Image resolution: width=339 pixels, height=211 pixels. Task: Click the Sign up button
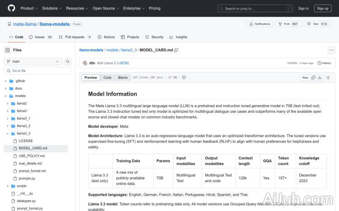click(x=323, y=8)
